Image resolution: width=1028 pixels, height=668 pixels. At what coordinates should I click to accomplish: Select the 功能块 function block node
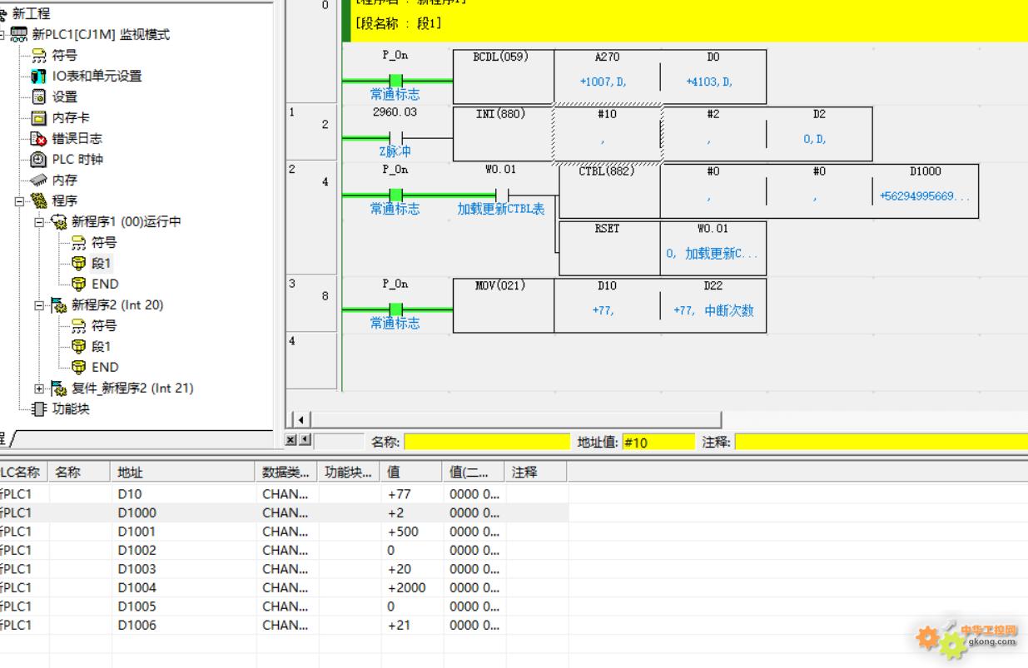coord(71,408)
